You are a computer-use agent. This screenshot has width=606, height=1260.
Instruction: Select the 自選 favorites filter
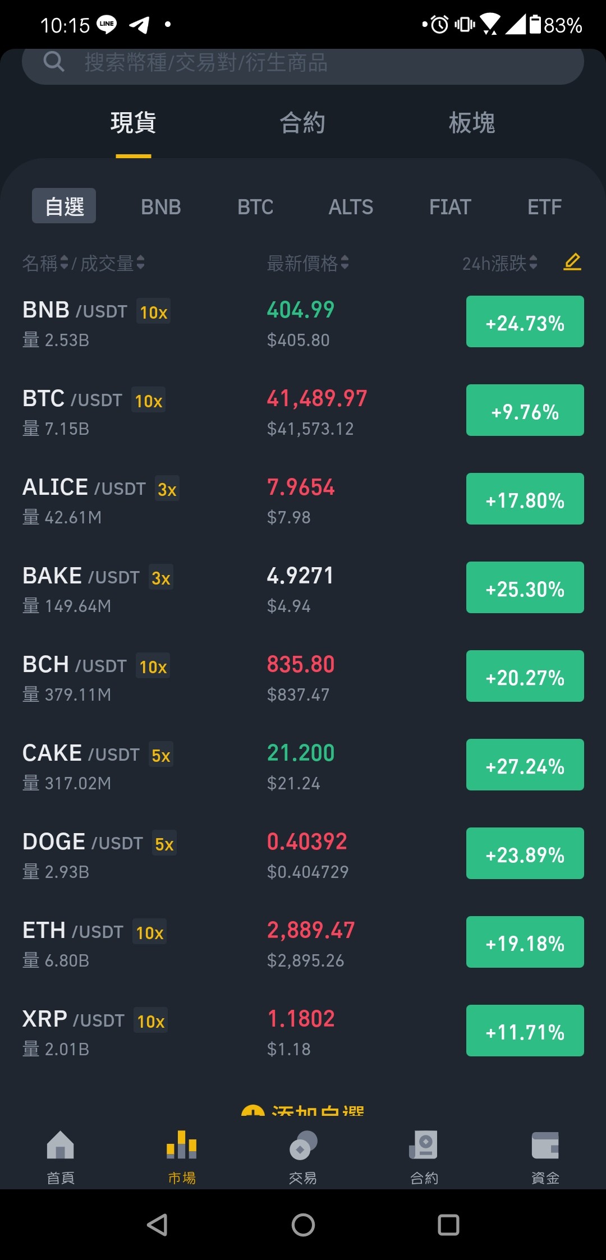(x=64, y=206)
